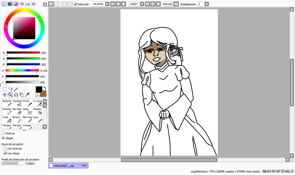Viewport: 295px width, 175px height.
Task: Click the background brown color swatch
Action: pos(43,94)
